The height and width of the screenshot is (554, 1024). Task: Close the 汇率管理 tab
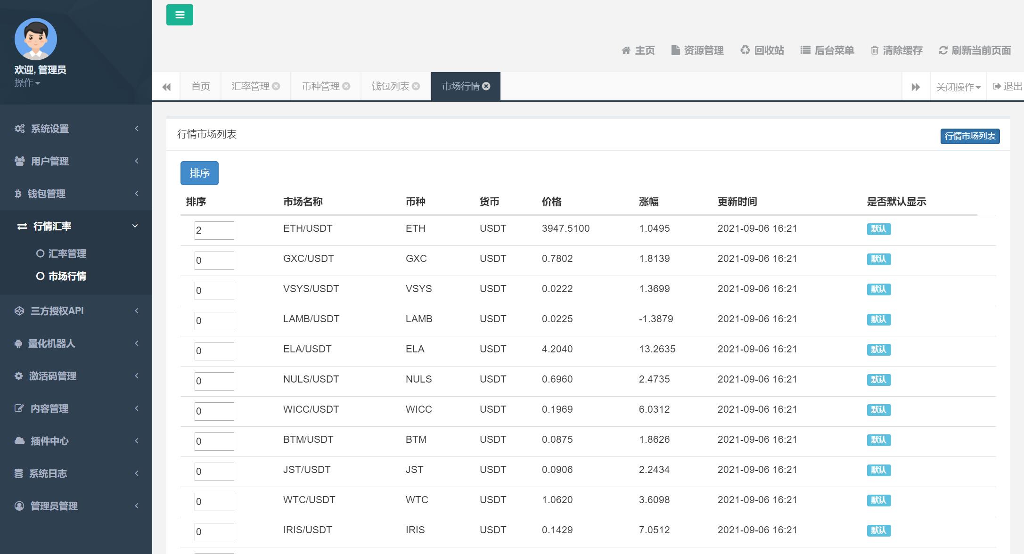point(276,86)
